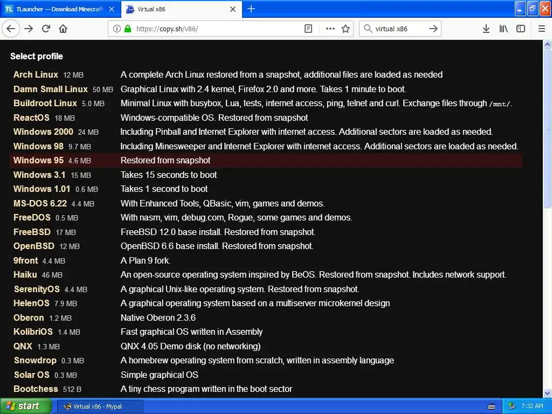Viewport: 552px width, 414px height.
Task: Open the ReactOS profile
Action: 31,118
